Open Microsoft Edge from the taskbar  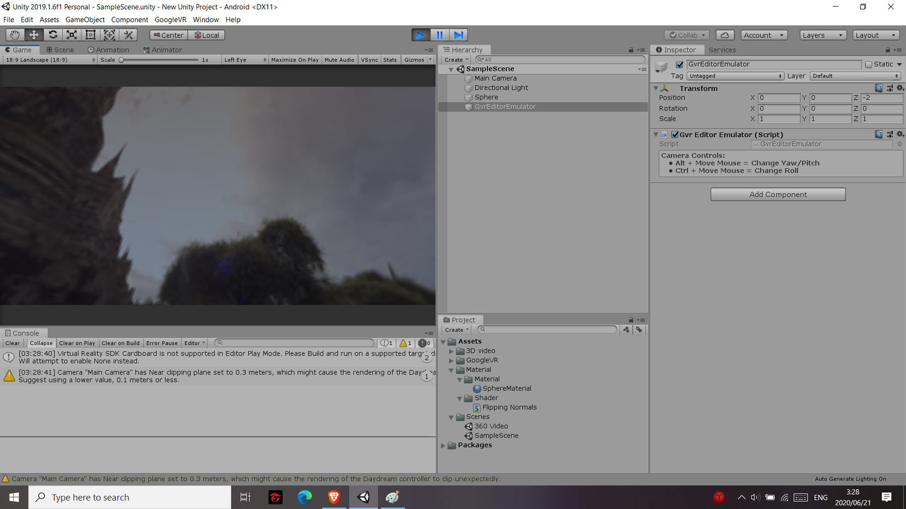[x=305, y=497]
